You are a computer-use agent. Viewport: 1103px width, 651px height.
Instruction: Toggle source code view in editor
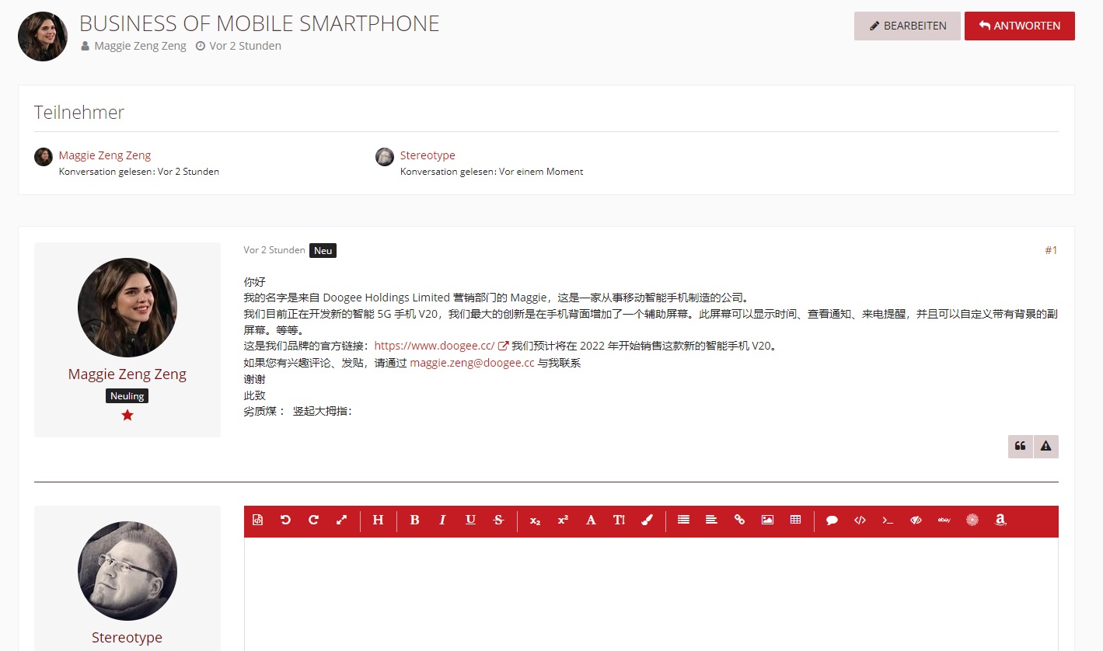tap(258, 520)
